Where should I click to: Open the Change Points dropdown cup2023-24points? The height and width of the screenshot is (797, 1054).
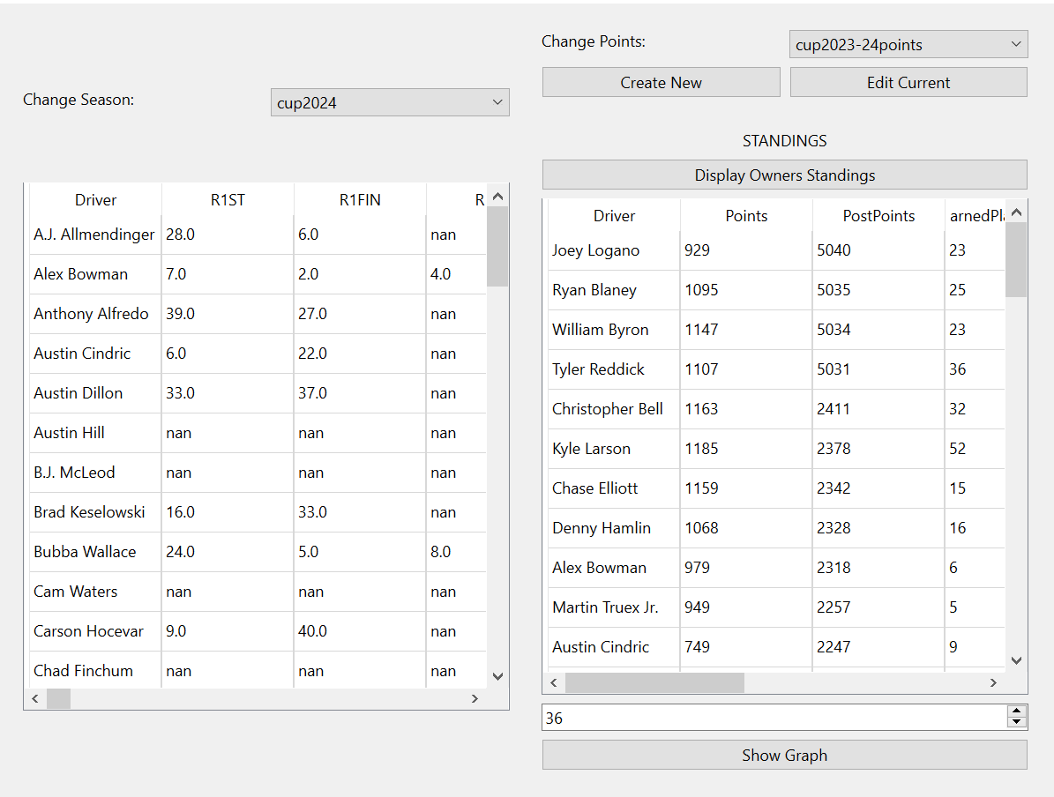pyautogui.click(x=908, y=44)
